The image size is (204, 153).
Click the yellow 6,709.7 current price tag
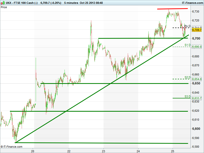point(197,30)
